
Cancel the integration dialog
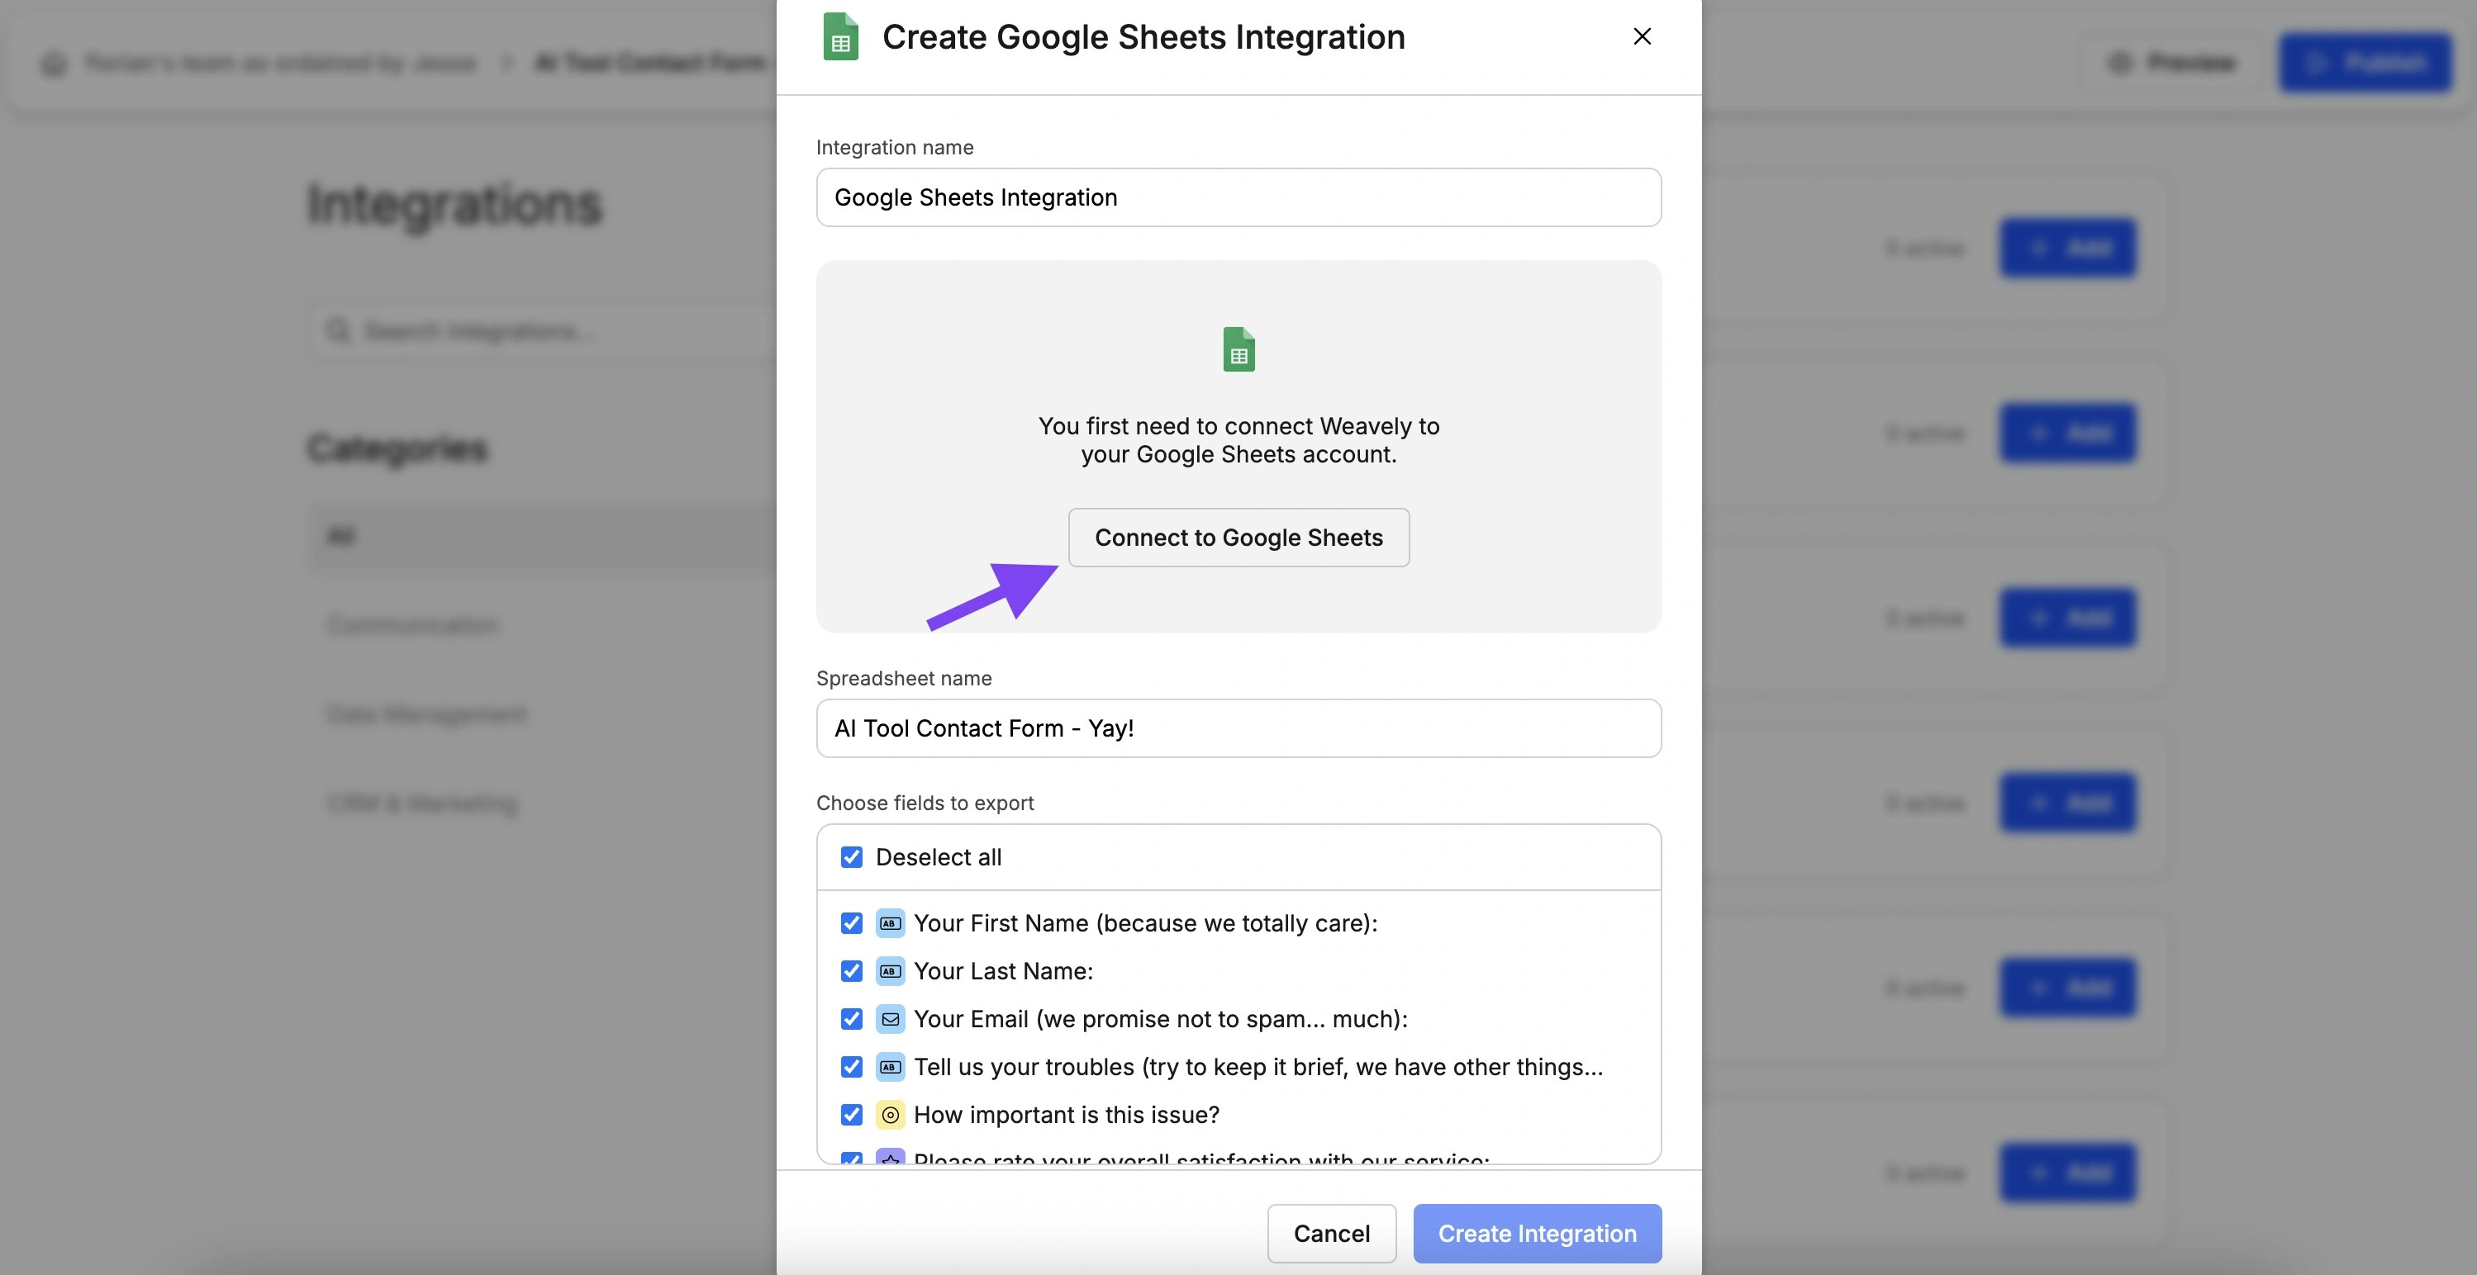point(1331,1234)
